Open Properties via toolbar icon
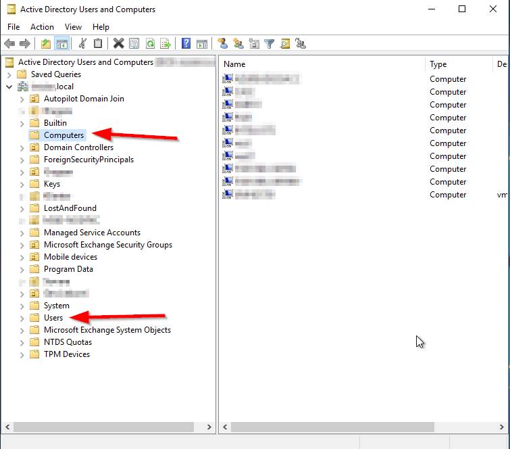 (x=134, y=43)
